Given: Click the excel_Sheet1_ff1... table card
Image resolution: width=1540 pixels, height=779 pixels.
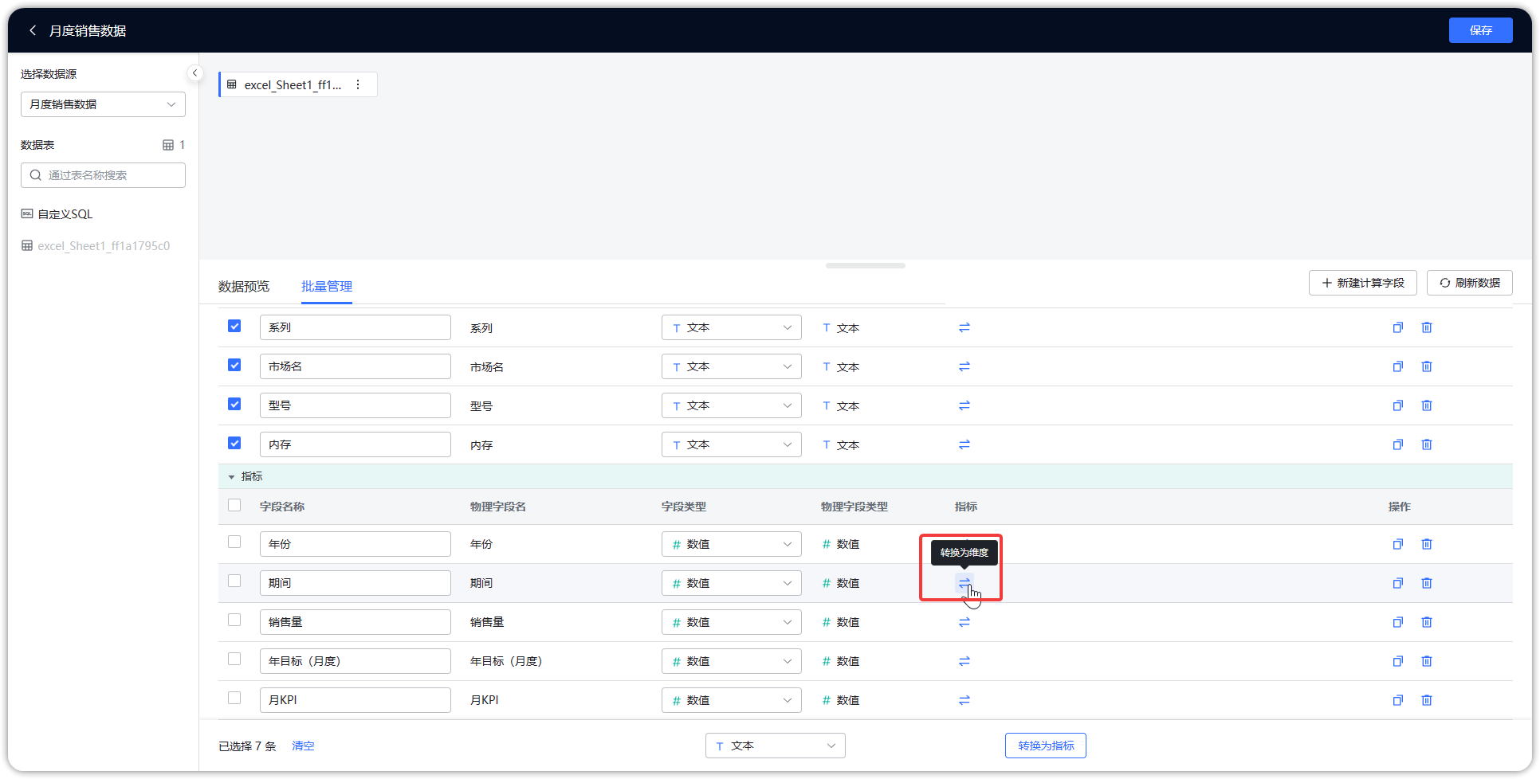Looking at the screenshot, I should [297, 84].
